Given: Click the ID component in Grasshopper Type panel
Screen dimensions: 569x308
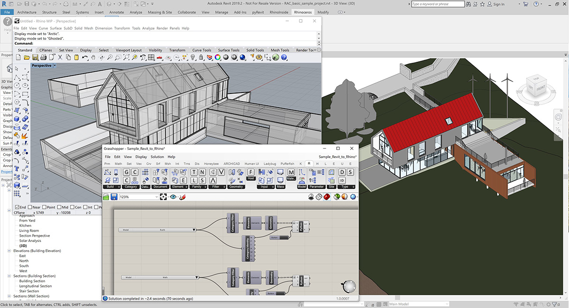Looking at the screenshot, I should click(x=342, y=180).
